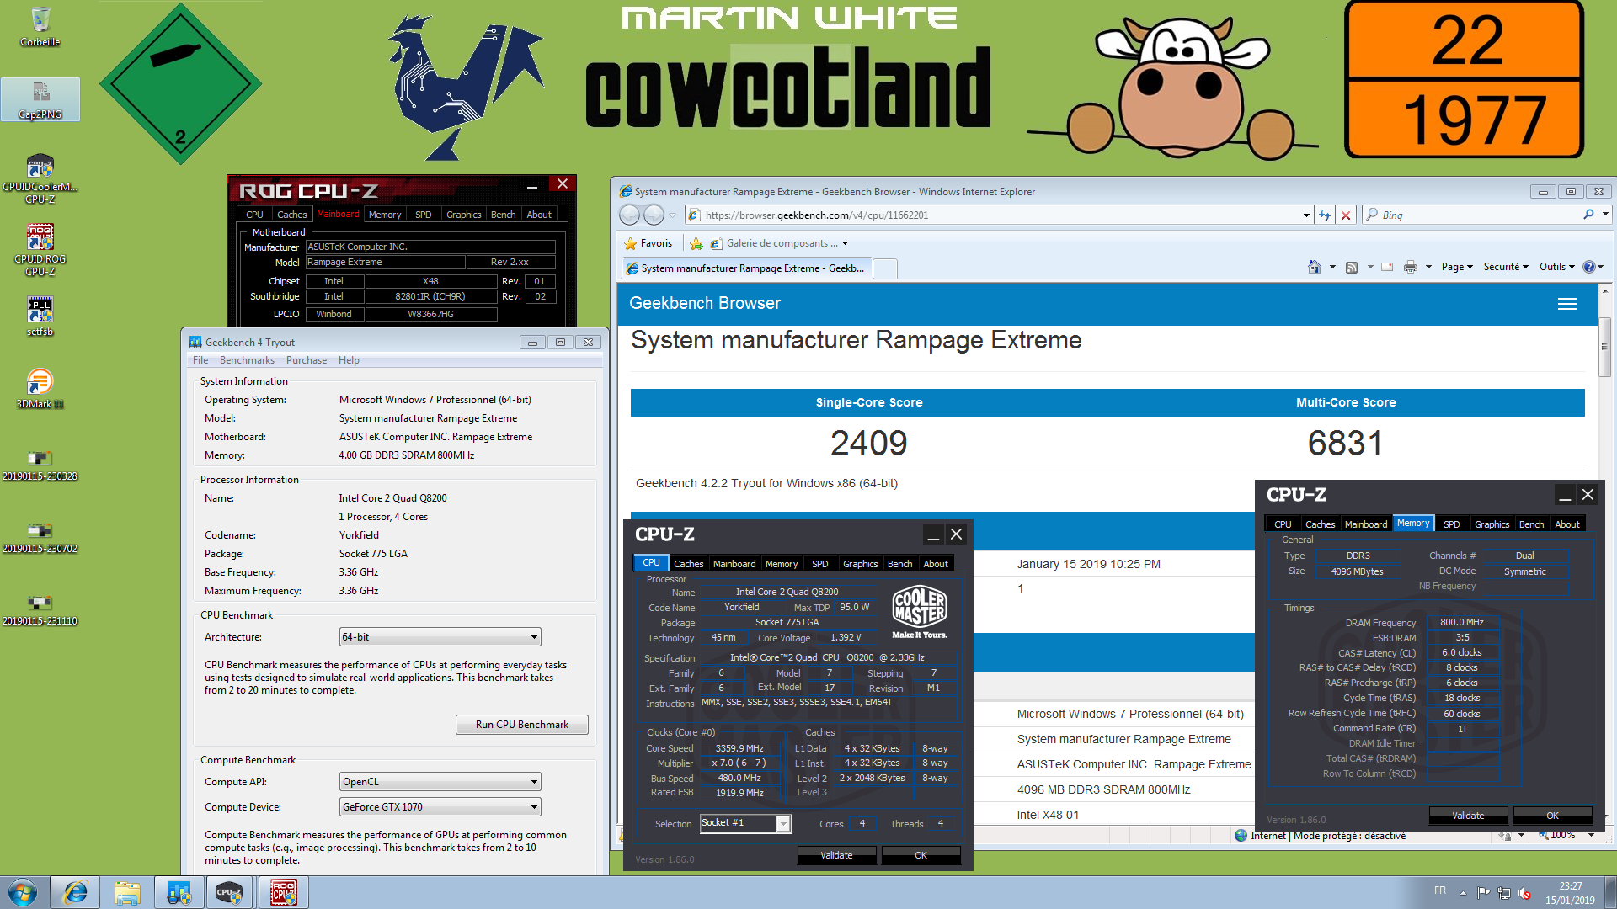Select Bench tab in center CPU-Z window
Screen dimensions: 1617x909
(x=899, y=564)
